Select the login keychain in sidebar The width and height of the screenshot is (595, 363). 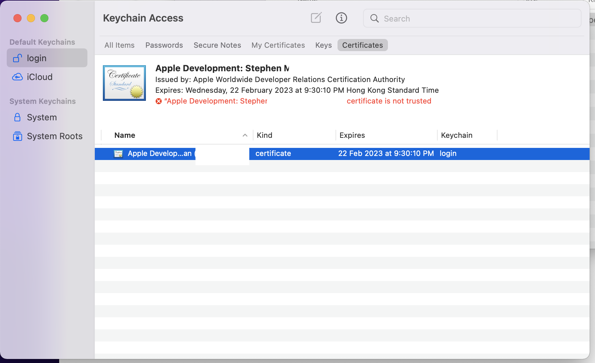[x=47, y=58]
